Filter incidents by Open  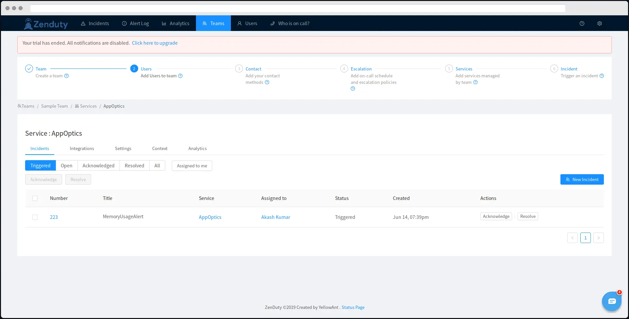click(x=67, y=166)
